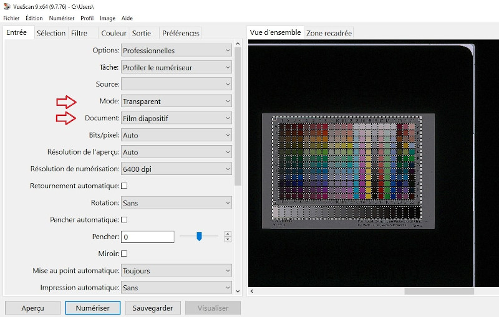Viewport: 499px width, 317px height.
Task: Click the Pencher value input field
Action: tap(147, 237)
